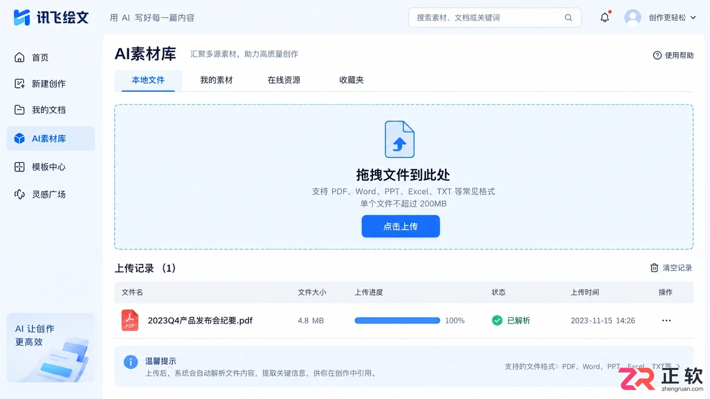
Task: Click the 点击上传 button
Action: (x=401, y=227)
